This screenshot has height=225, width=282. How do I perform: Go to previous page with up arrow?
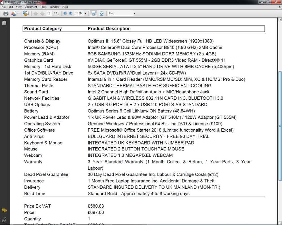pos(36,13)
